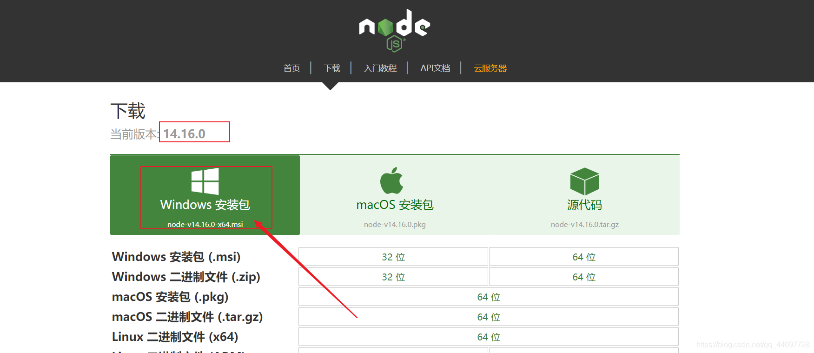Click node-v14.16.0.tar.gz file name
814x353 pixels.
pos(585,224)
